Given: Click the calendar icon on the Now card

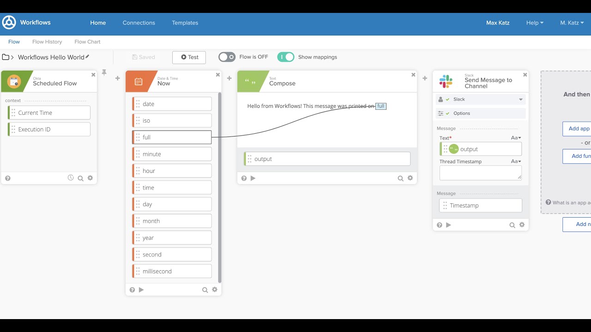Looking at the screenshot, I should (139, 82).
